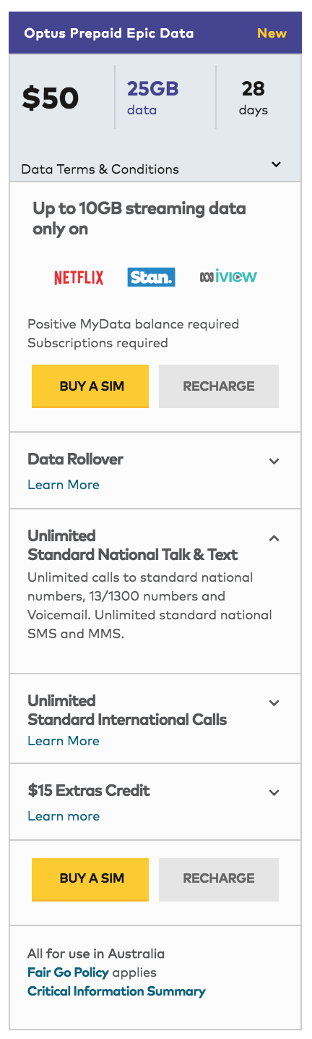Open Learn more under Extras Credit

click(x=64, y=816)
